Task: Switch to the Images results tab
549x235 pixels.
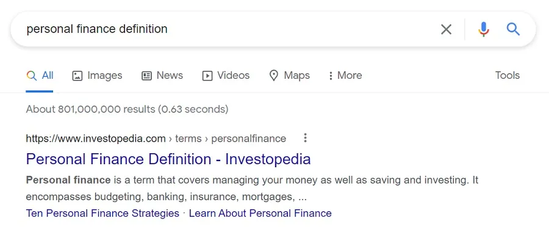Action: [97, 76]
